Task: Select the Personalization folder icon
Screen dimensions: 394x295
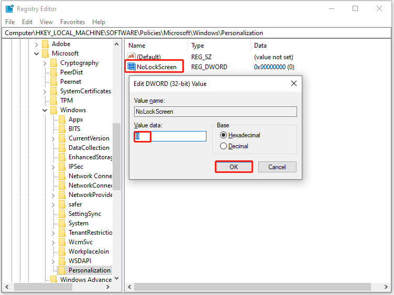Action: [62, 270]
